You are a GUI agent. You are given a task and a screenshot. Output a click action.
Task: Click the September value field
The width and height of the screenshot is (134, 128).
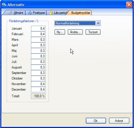point(38,73)
